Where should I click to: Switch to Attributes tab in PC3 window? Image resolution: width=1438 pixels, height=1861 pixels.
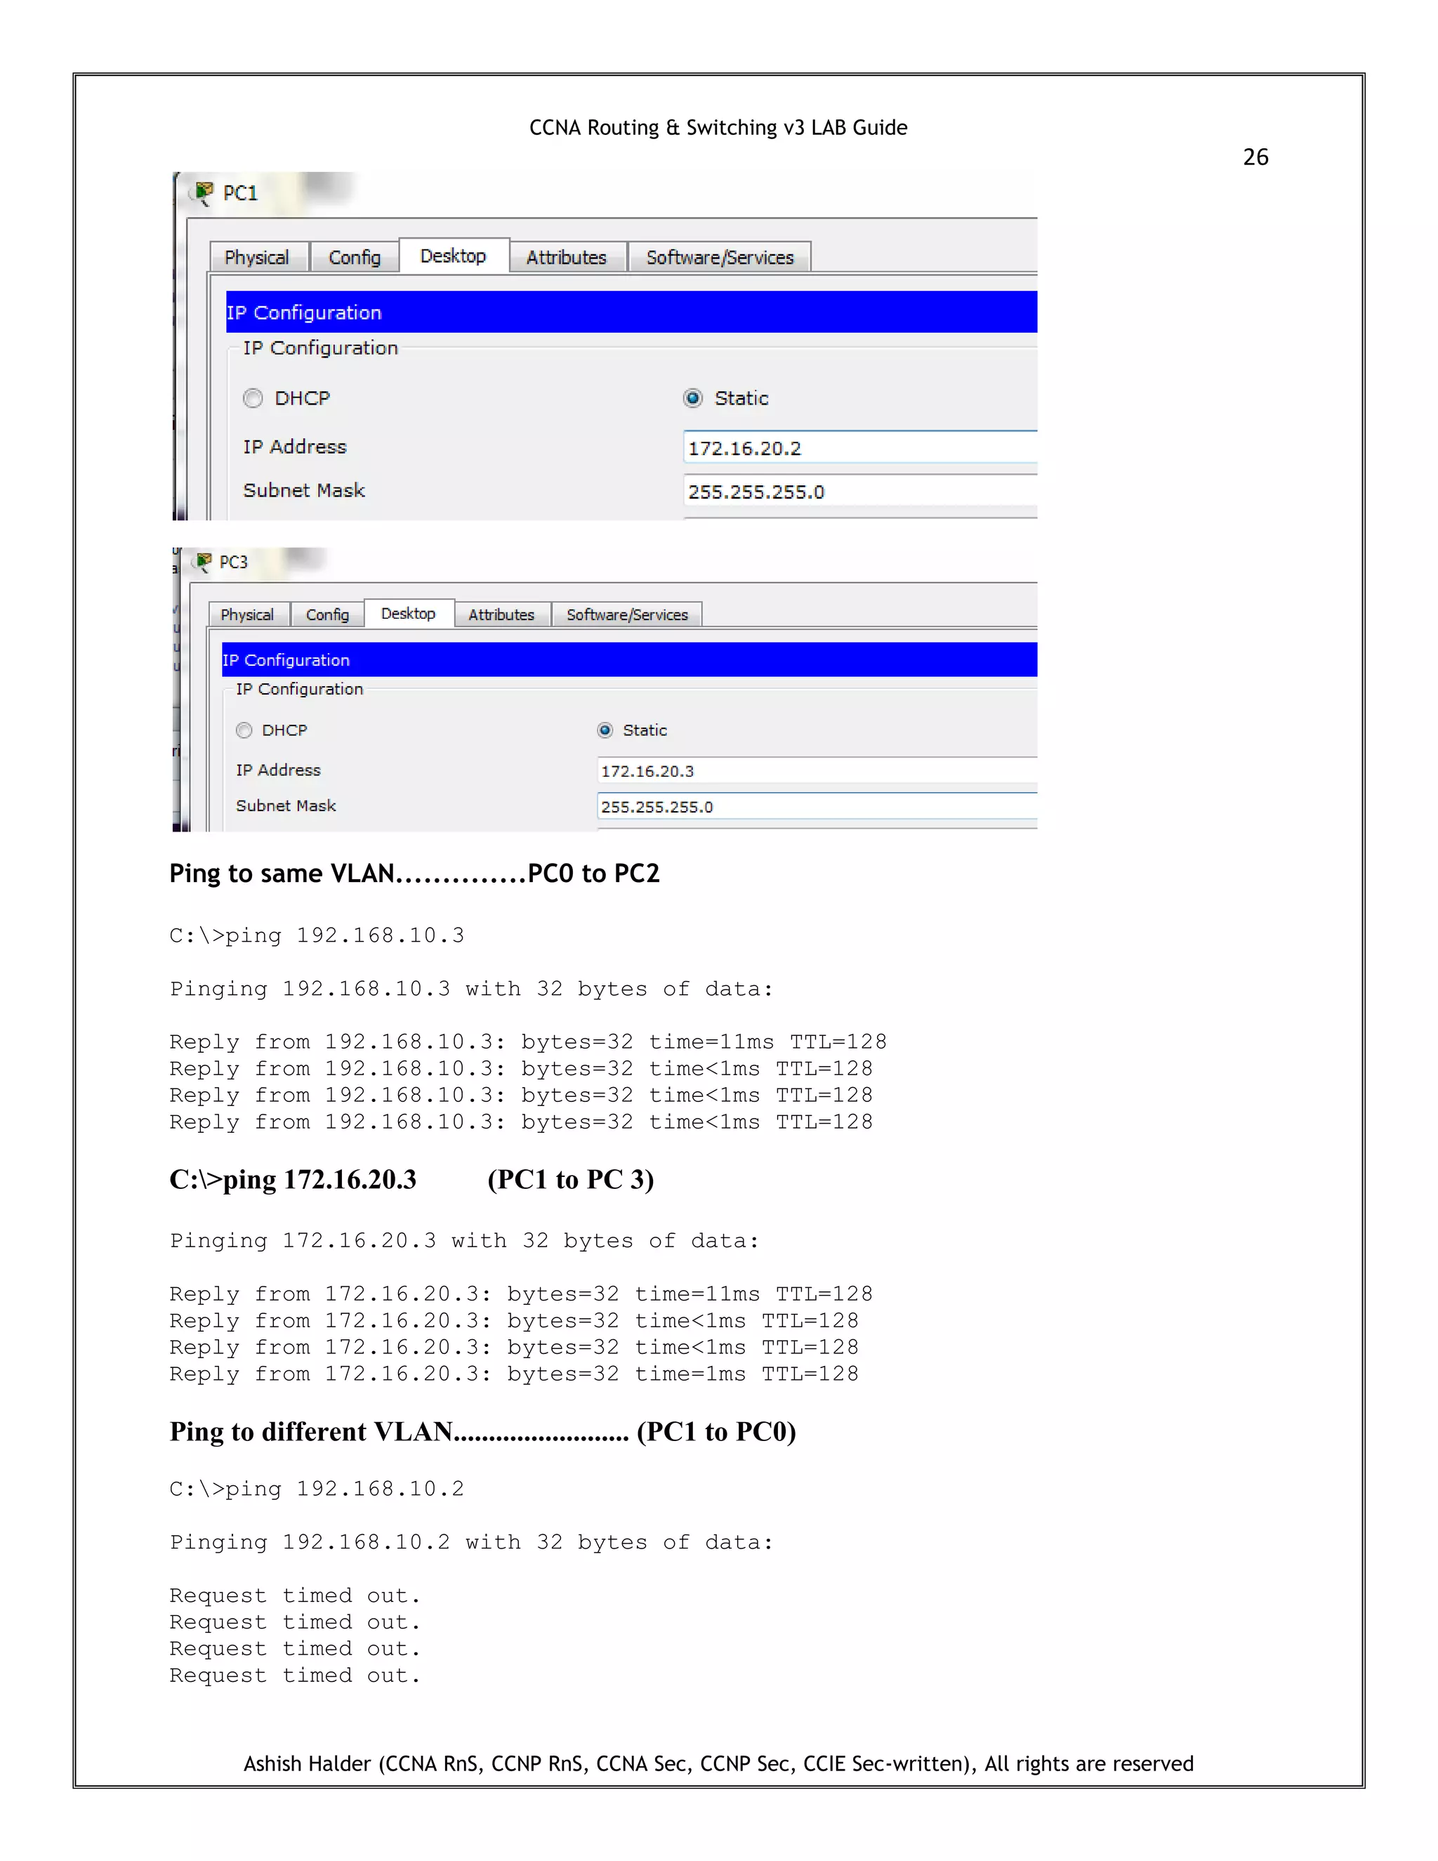pyautogui.click(x=502, y=614)
